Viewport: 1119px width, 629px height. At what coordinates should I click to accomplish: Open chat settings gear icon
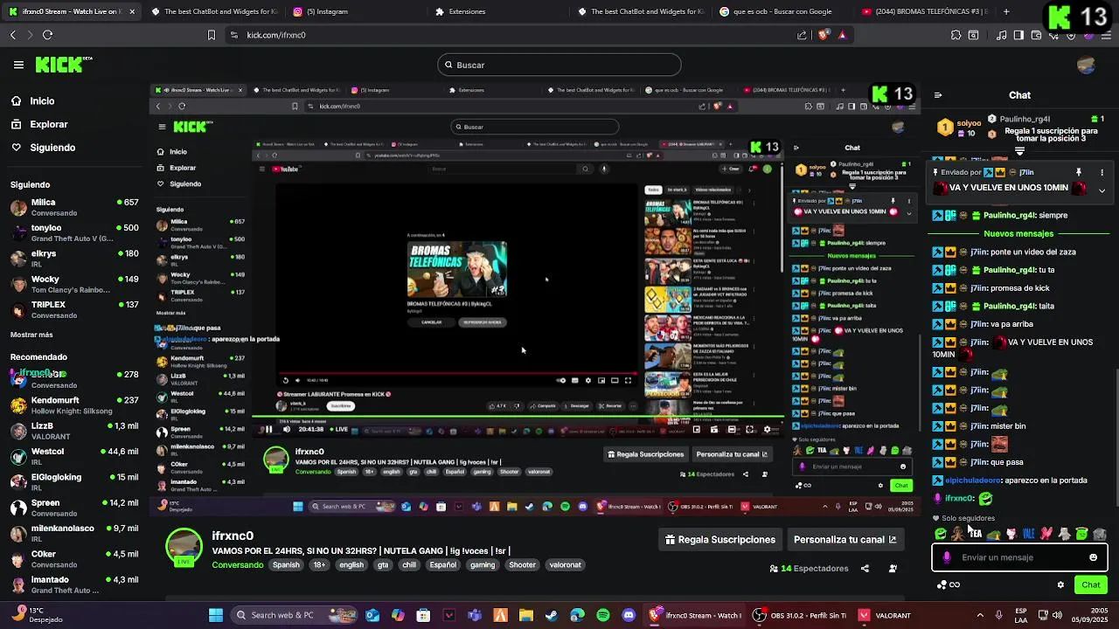click(x=1060, y=585)
